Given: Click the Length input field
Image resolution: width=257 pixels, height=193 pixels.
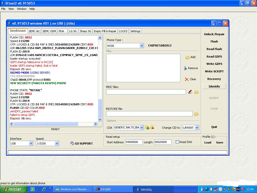Looking at the screenshot, I should (x=163, y=142).
